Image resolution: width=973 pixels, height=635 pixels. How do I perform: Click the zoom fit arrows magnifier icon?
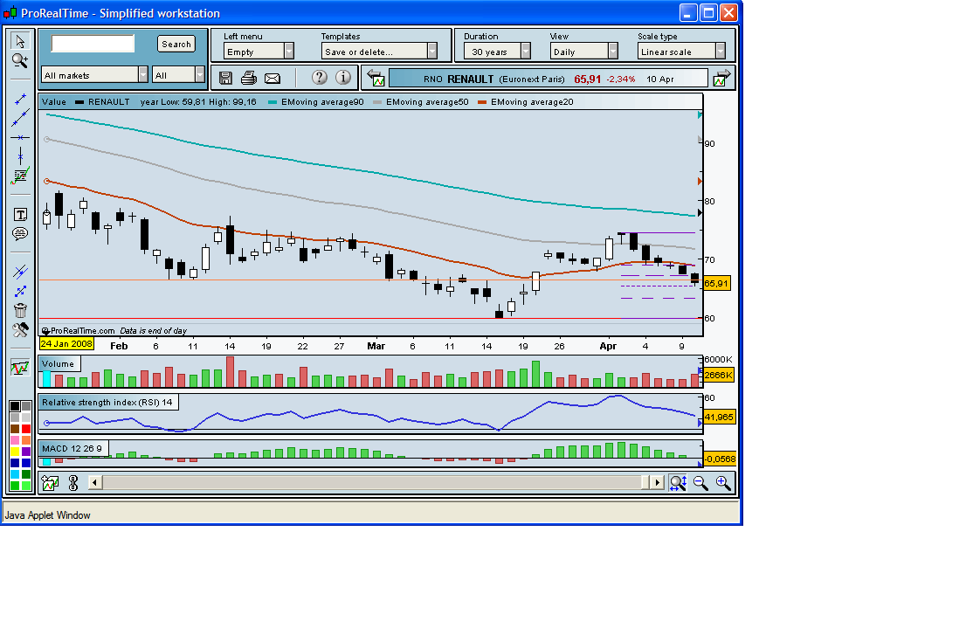pos(678,483)
